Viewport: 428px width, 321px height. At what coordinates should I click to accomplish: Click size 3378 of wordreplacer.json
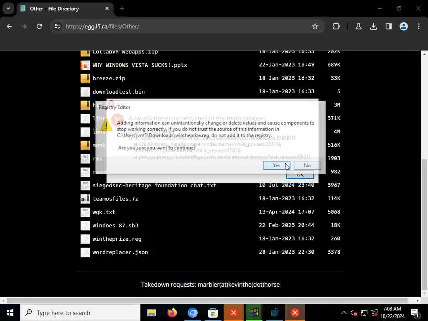click(x=334, y=252)
